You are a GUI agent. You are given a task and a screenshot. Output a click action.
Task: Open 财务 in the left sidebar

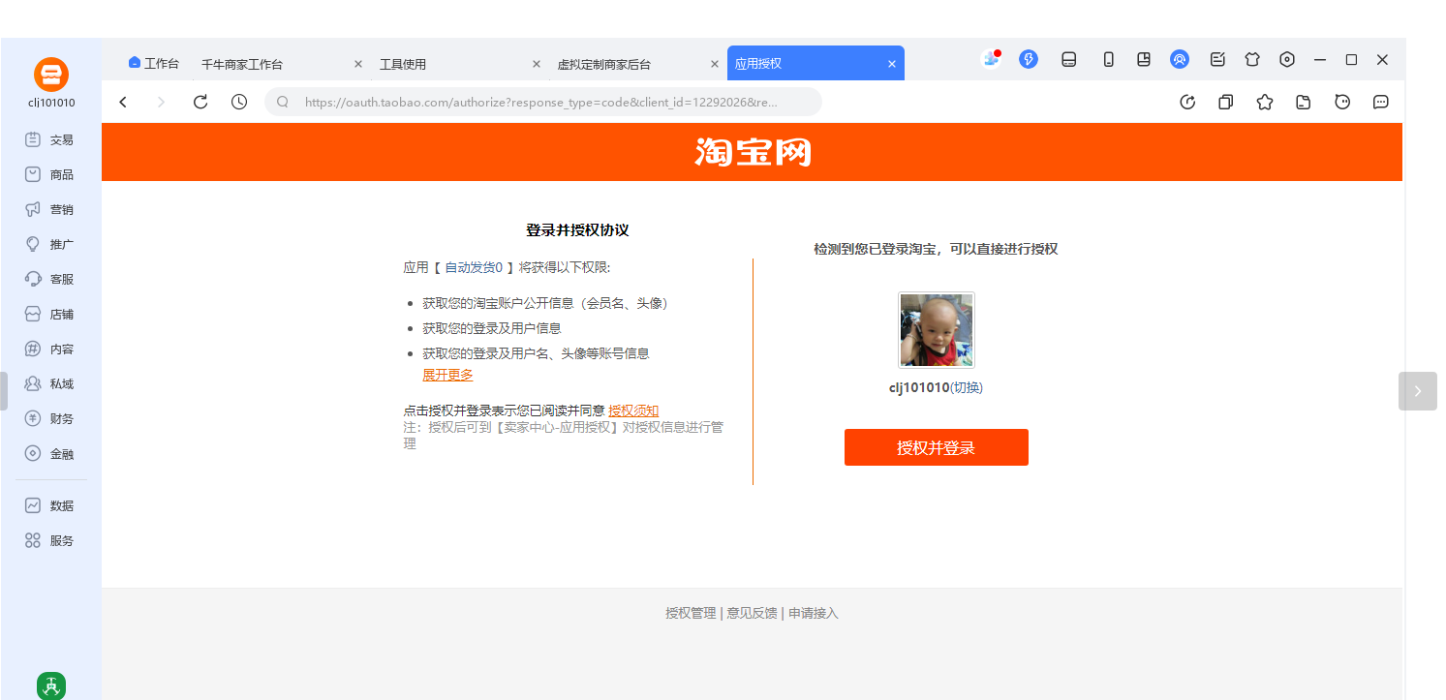tap(50, 418)
